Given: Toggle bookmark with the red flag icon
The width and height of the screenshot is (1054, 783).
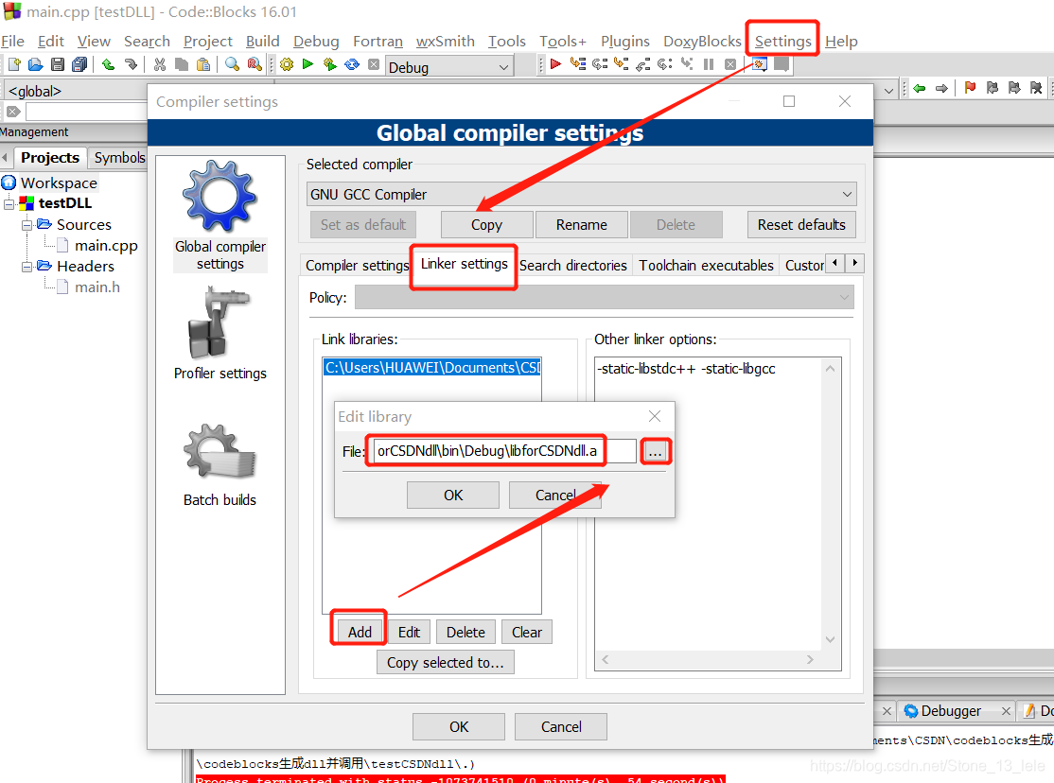Looking at the screenshot, I should point(970,88).
